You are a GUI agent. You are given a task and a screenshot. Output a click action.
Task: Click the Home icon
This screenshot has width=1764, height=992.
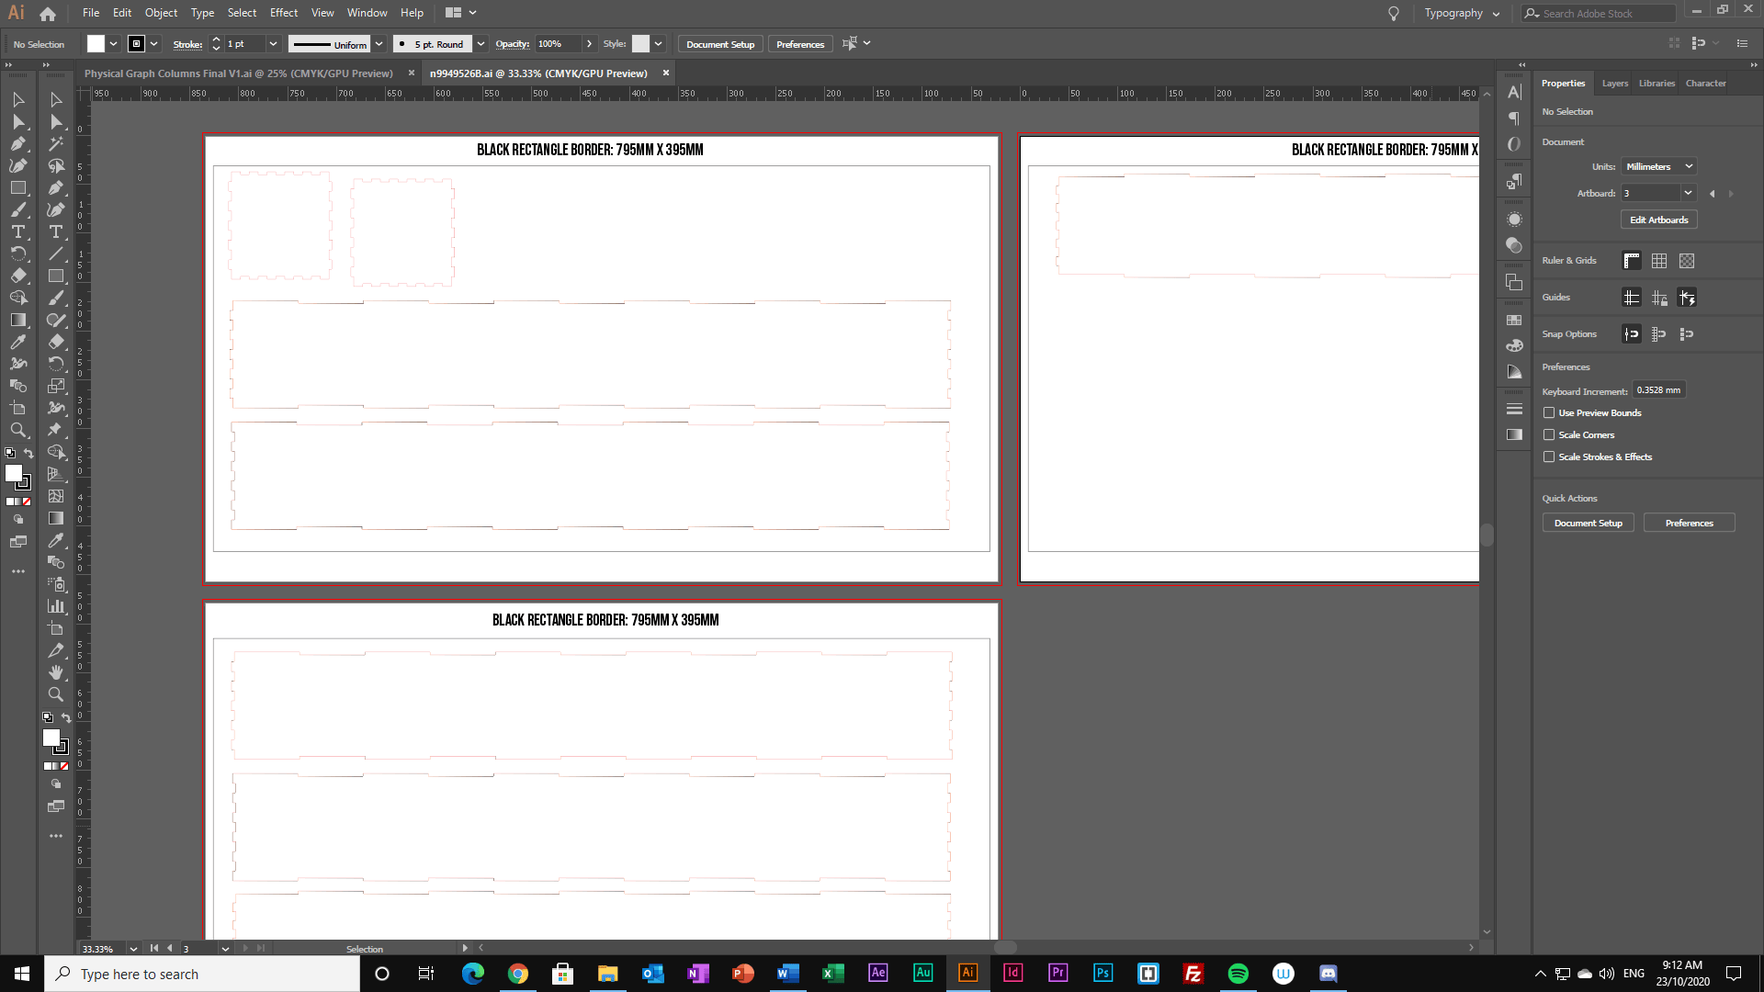(x=48, y=13)
